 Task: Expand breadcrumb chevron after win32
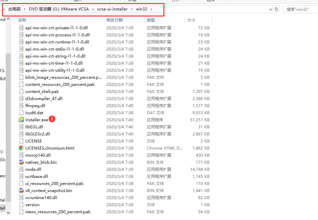(152, 9)
